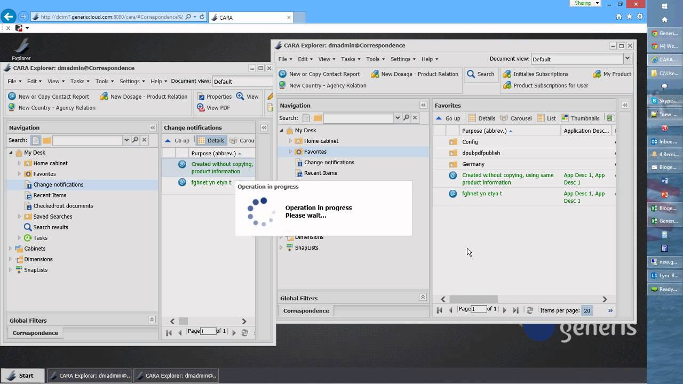This screenshot has height=384, width=683.
Task: Open the File menu in the back CARA window
Action: coord(14,81)
